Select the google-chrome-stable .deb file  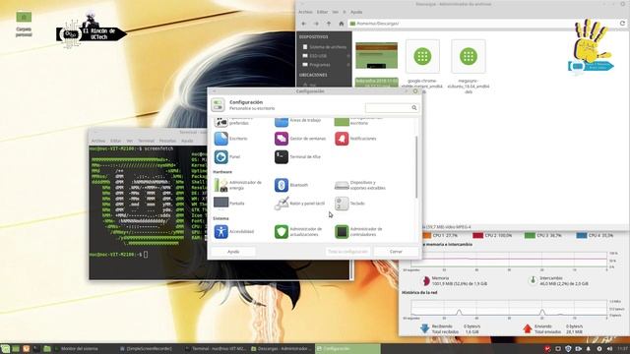422,67
